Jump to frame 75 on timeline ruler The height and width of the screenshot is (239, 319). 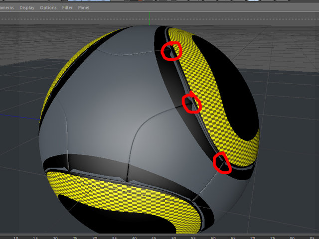click(272, 238)
